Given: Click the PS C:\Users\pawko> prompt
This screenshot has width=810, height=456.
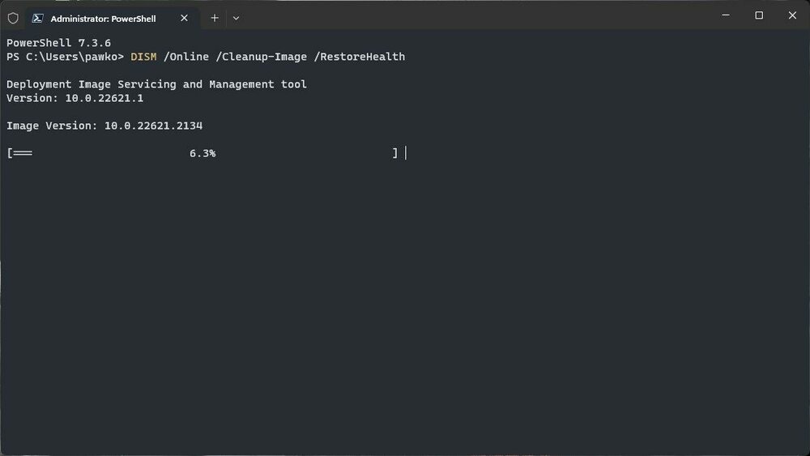Looking at the screenshot, I should [x=65, y=57].
